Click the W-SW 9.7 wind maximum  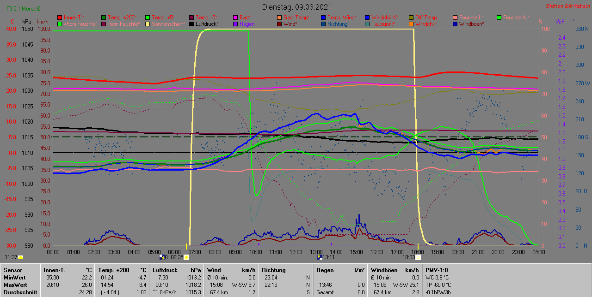244,285
